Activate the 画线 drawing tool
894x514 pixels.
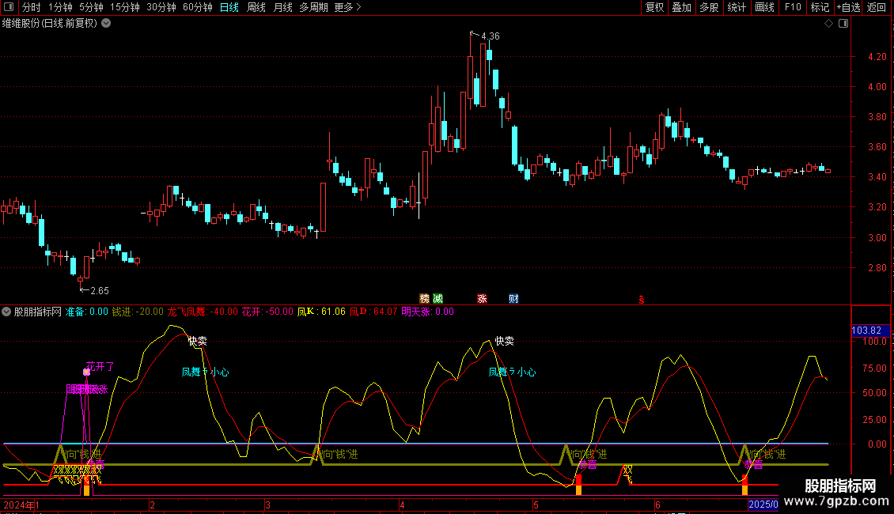click(764, 7)
